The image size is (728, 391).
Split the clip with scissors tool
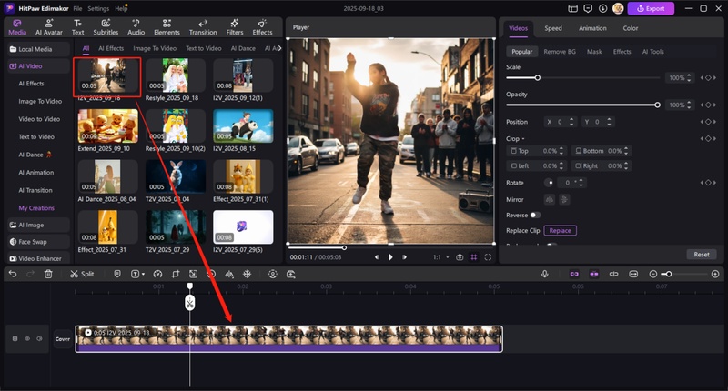coord(82,274)
